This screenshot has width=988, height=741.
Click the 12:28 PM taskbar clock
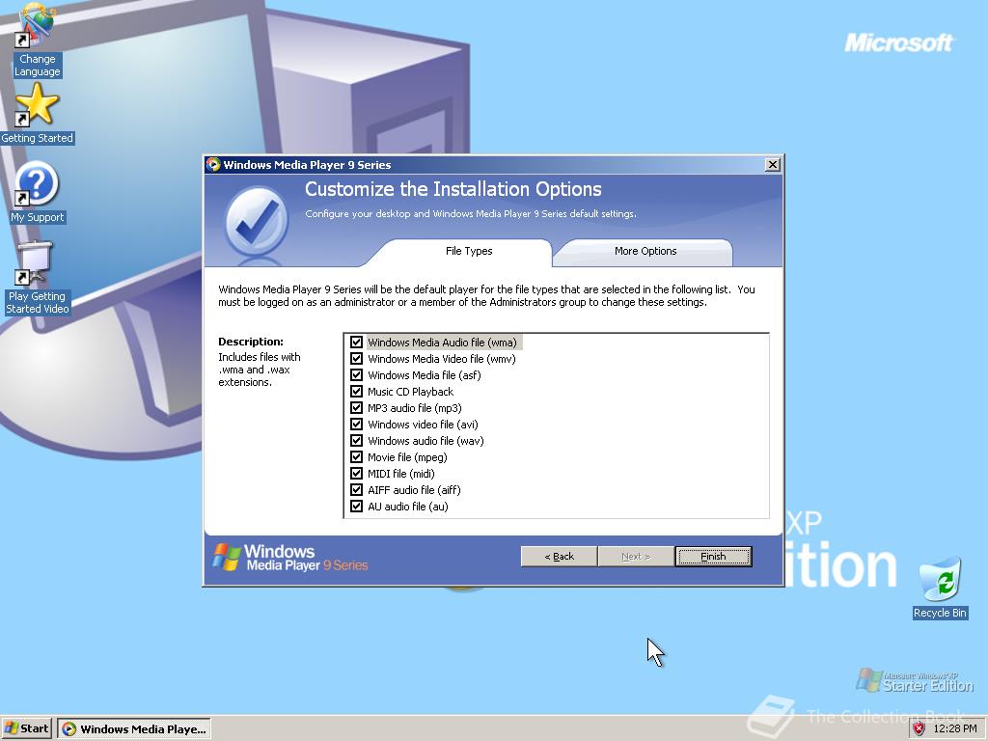pos(954,728)
